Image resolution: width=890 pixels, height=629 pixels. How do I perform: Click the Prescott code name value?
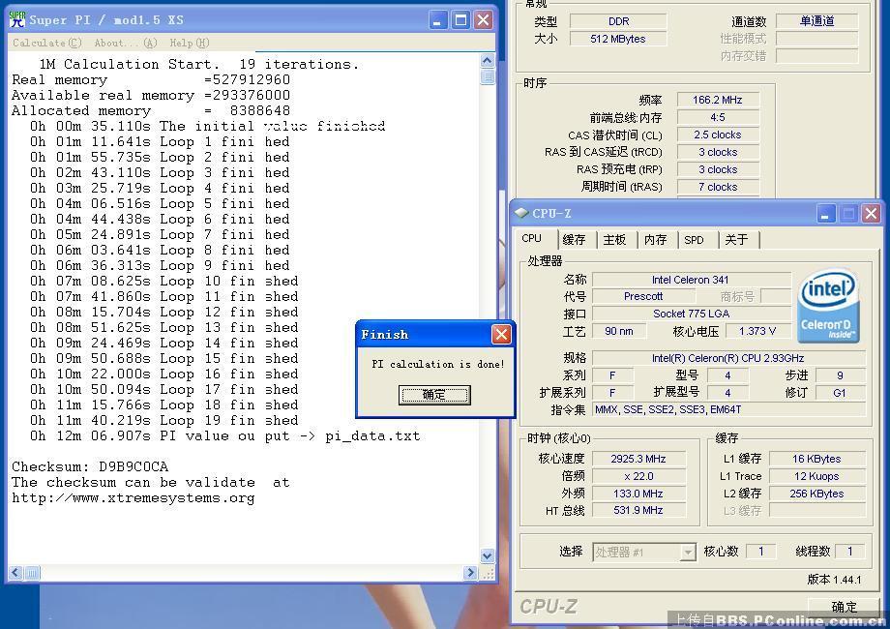point(643,296)
